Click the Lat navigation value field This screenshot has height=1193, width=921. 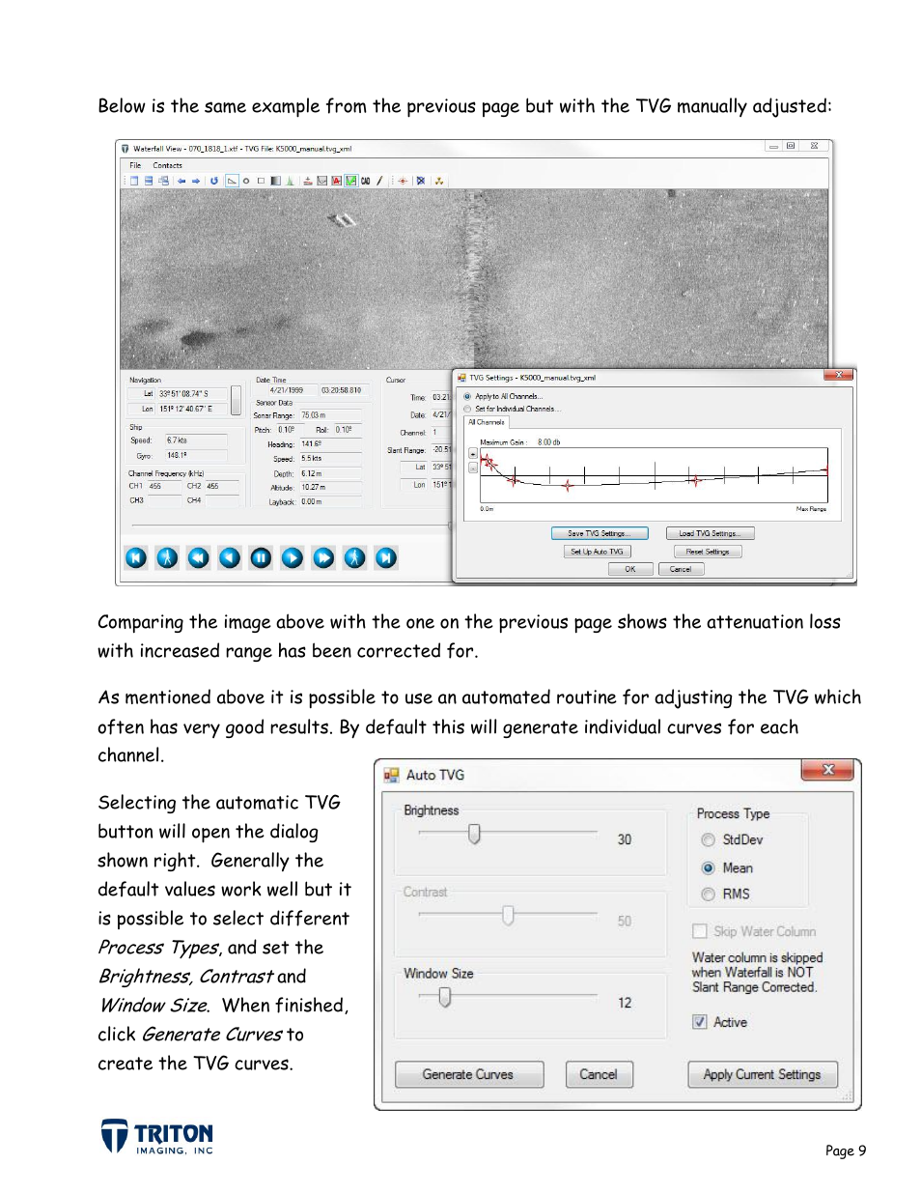(192, 394)
